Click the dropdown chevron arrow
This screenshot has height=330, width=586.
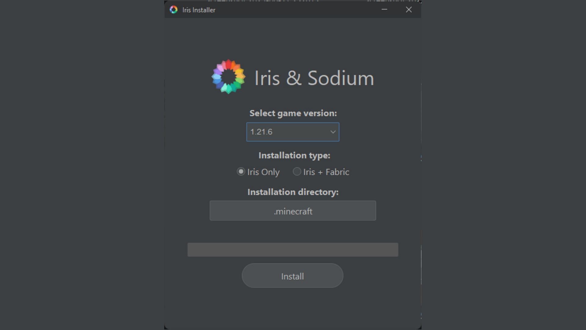[333, 132]
